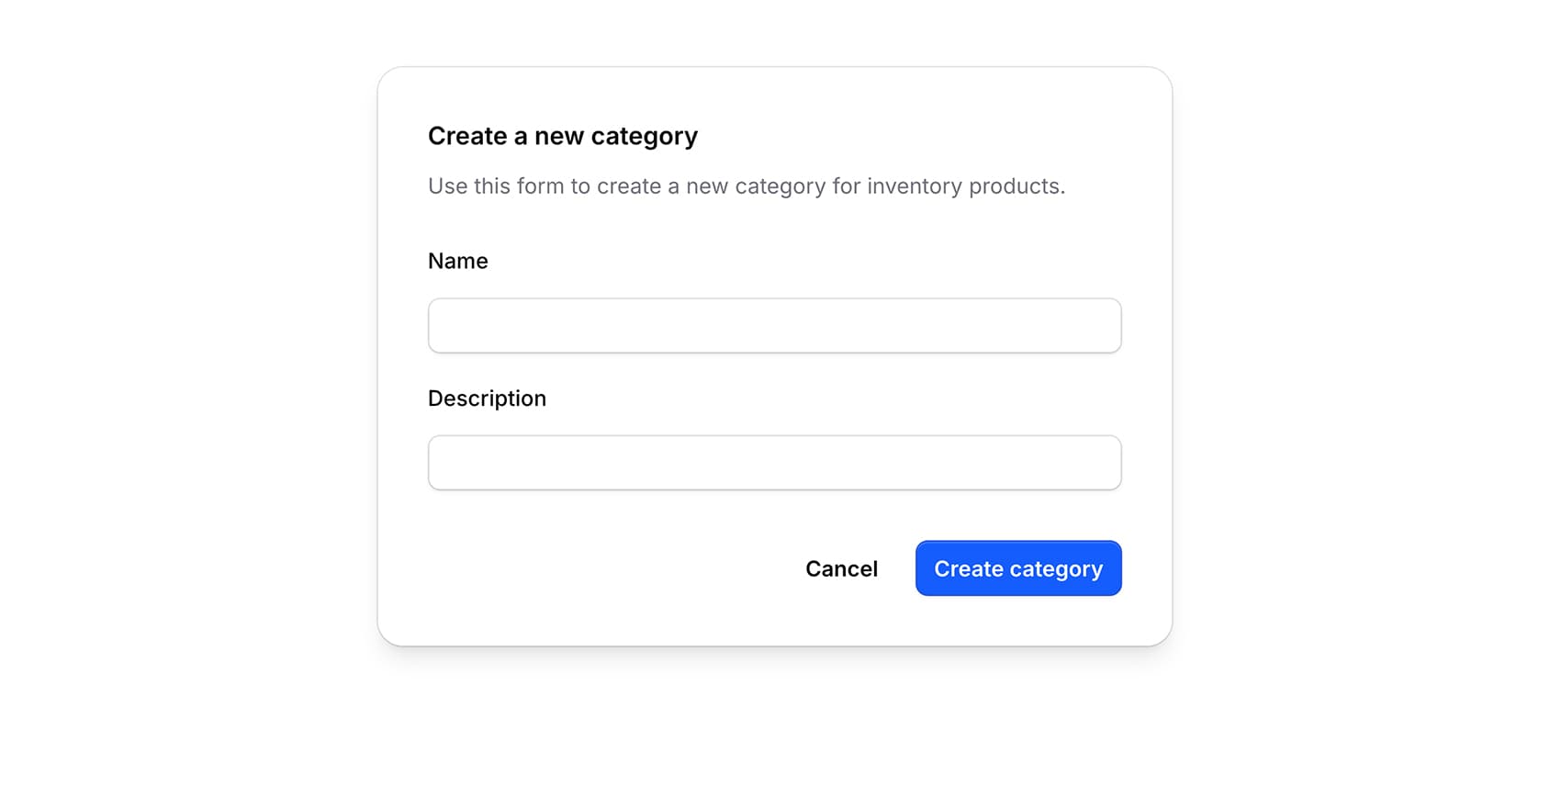
Task: Focus the Description text box
Action: click(x=774, y=463)
